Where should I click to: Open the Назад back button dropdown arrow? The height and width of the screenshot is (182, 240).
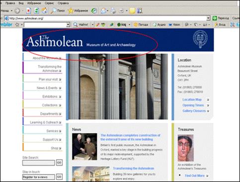pos(11,11)
